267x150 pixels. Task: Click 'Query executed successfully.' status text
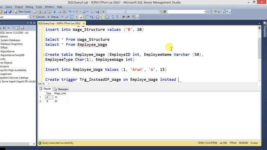click(x=58, y=143)
